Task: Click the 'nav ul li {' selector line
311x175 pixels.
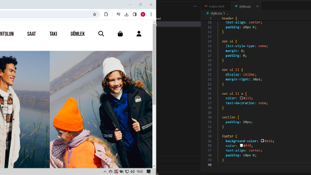Action: pos(232,70)
